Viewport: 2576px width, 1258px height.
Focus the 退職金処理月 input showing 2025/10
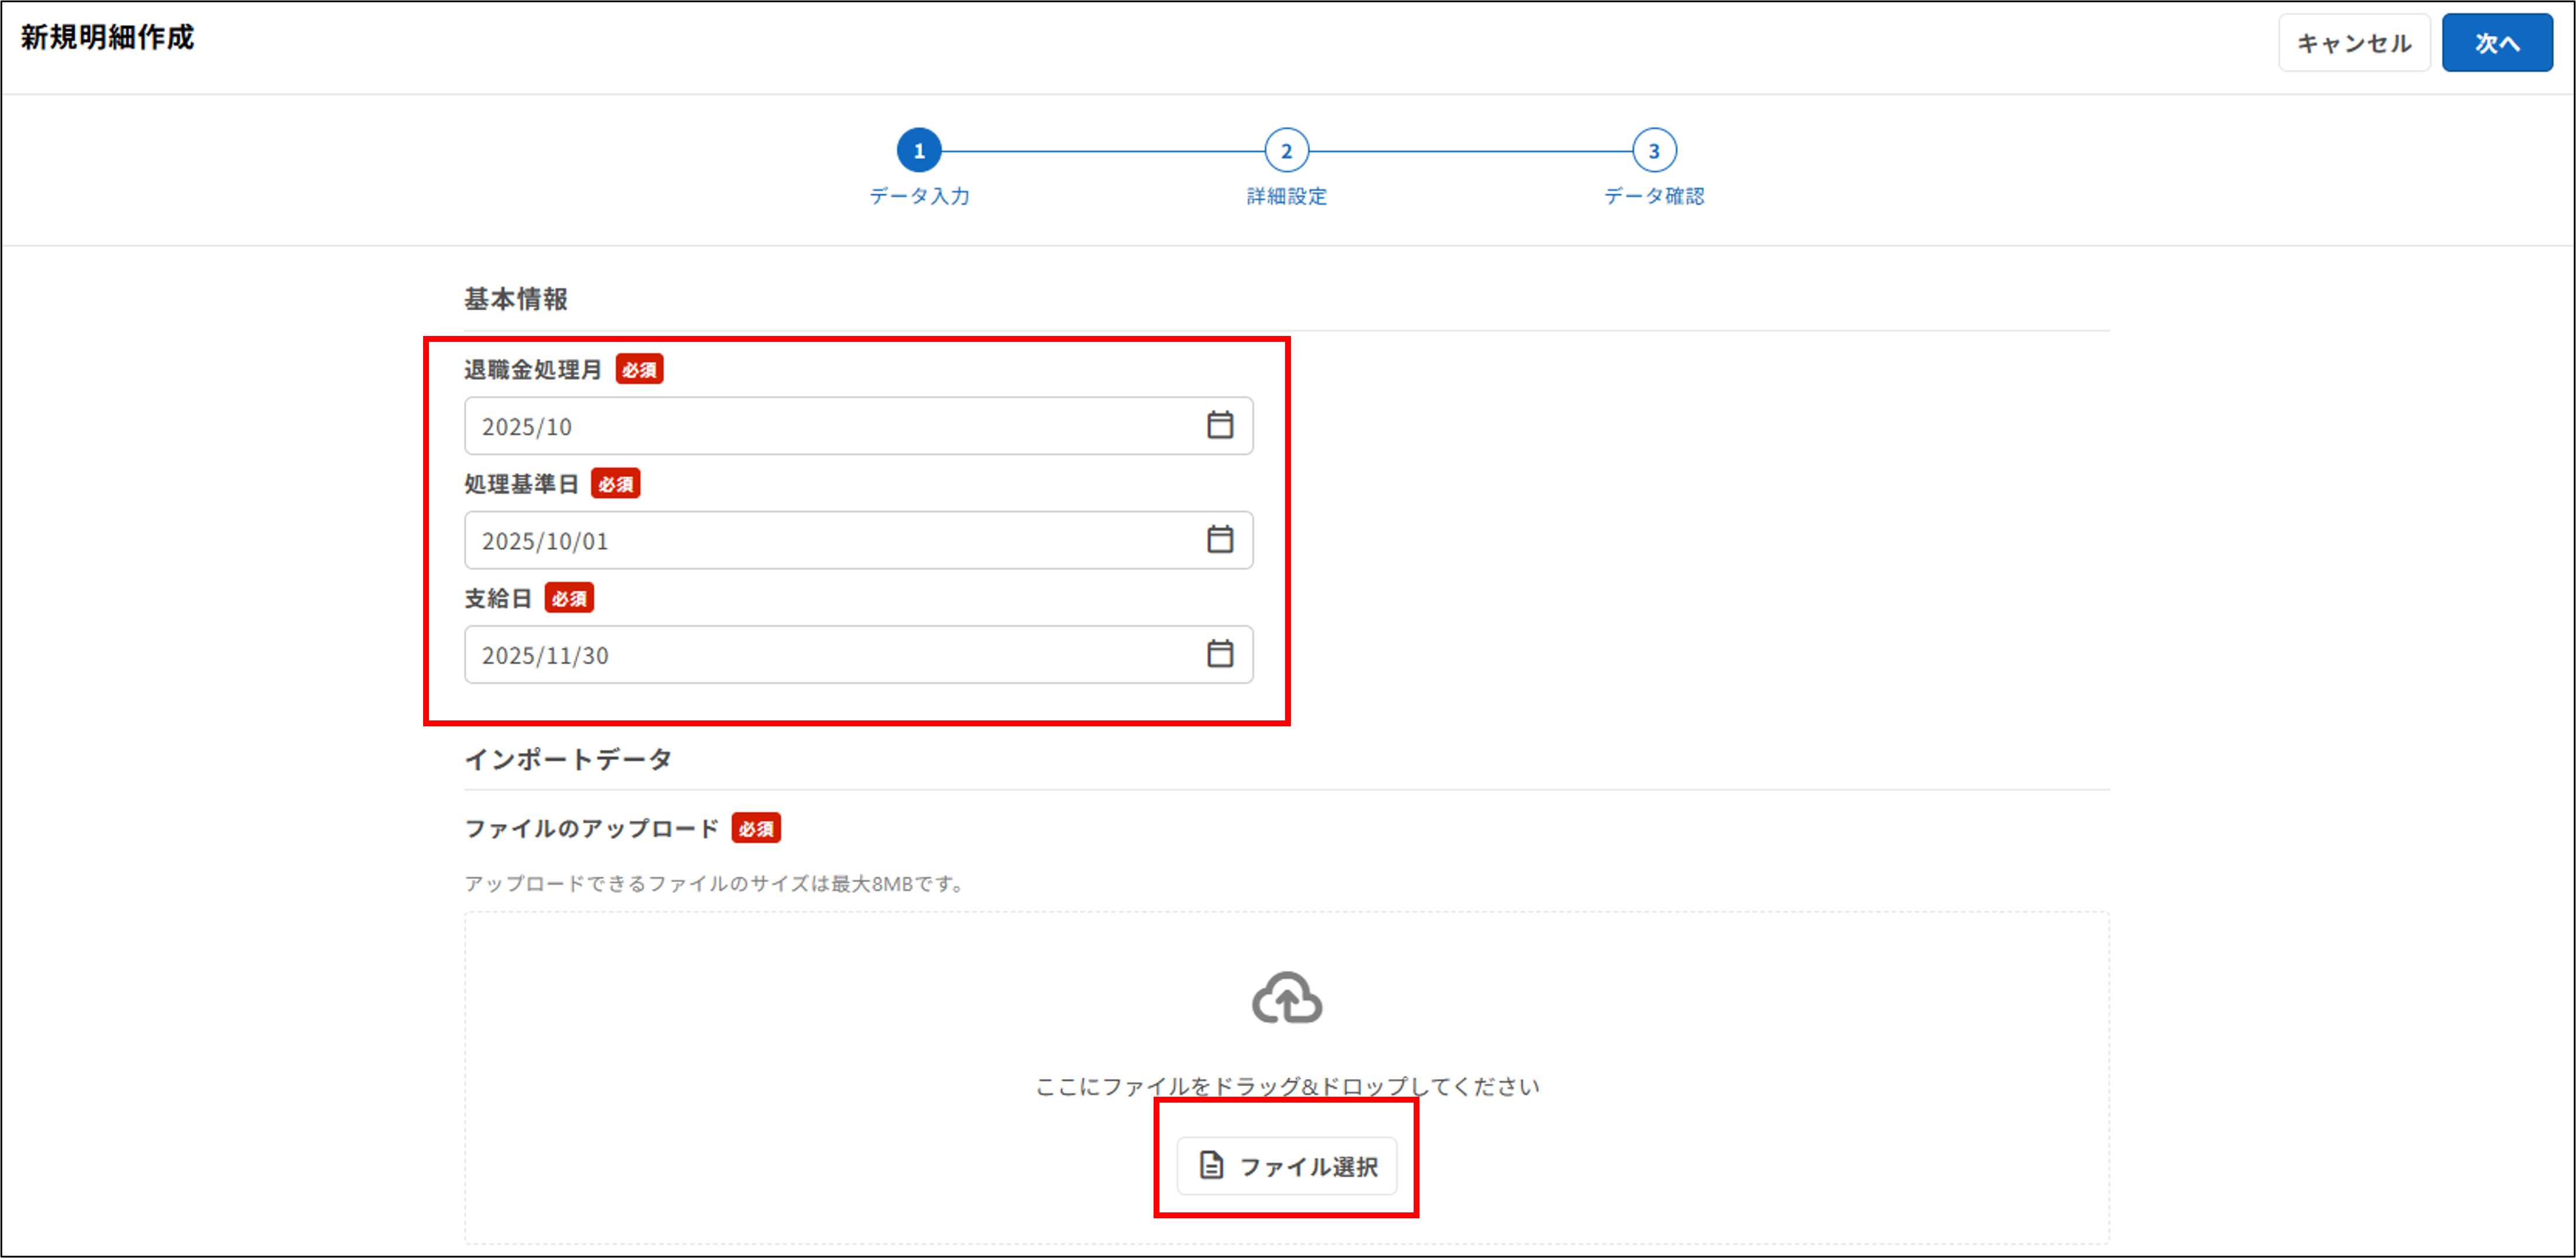tap(830, 427)
